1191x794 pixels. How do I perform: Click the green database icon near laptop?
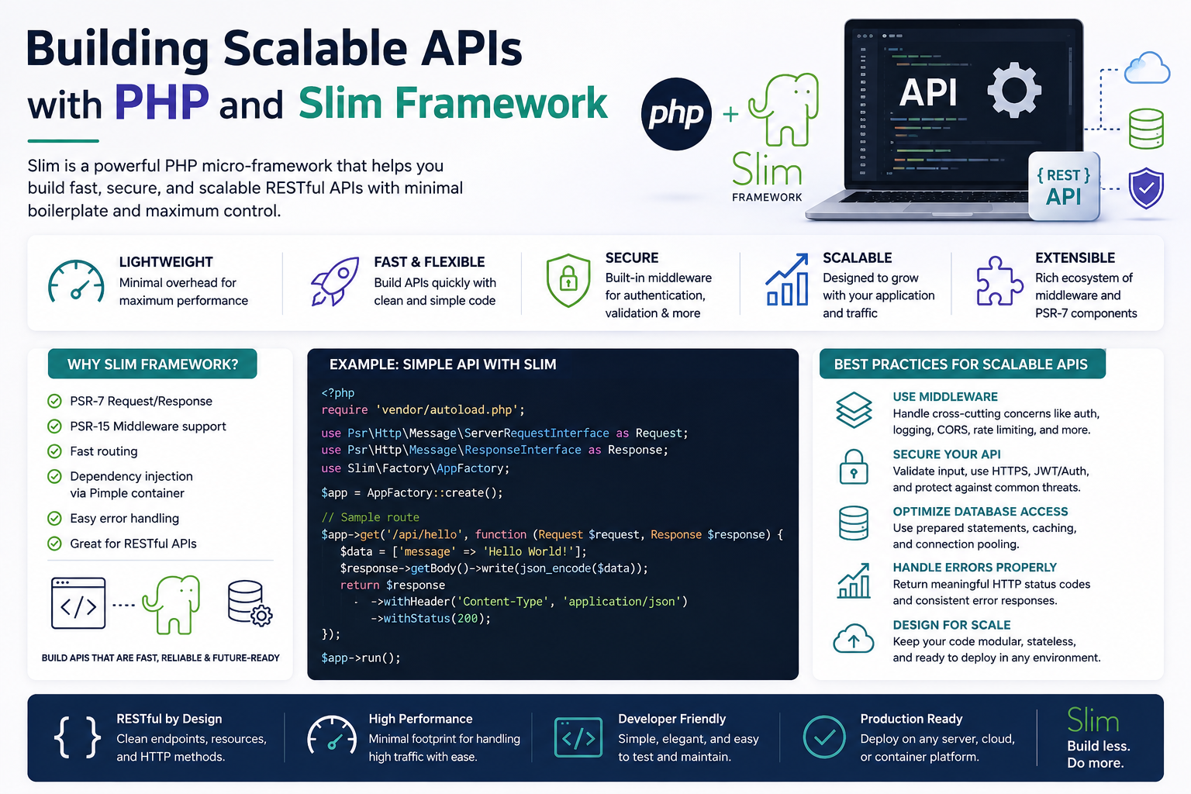[1146, 128]
